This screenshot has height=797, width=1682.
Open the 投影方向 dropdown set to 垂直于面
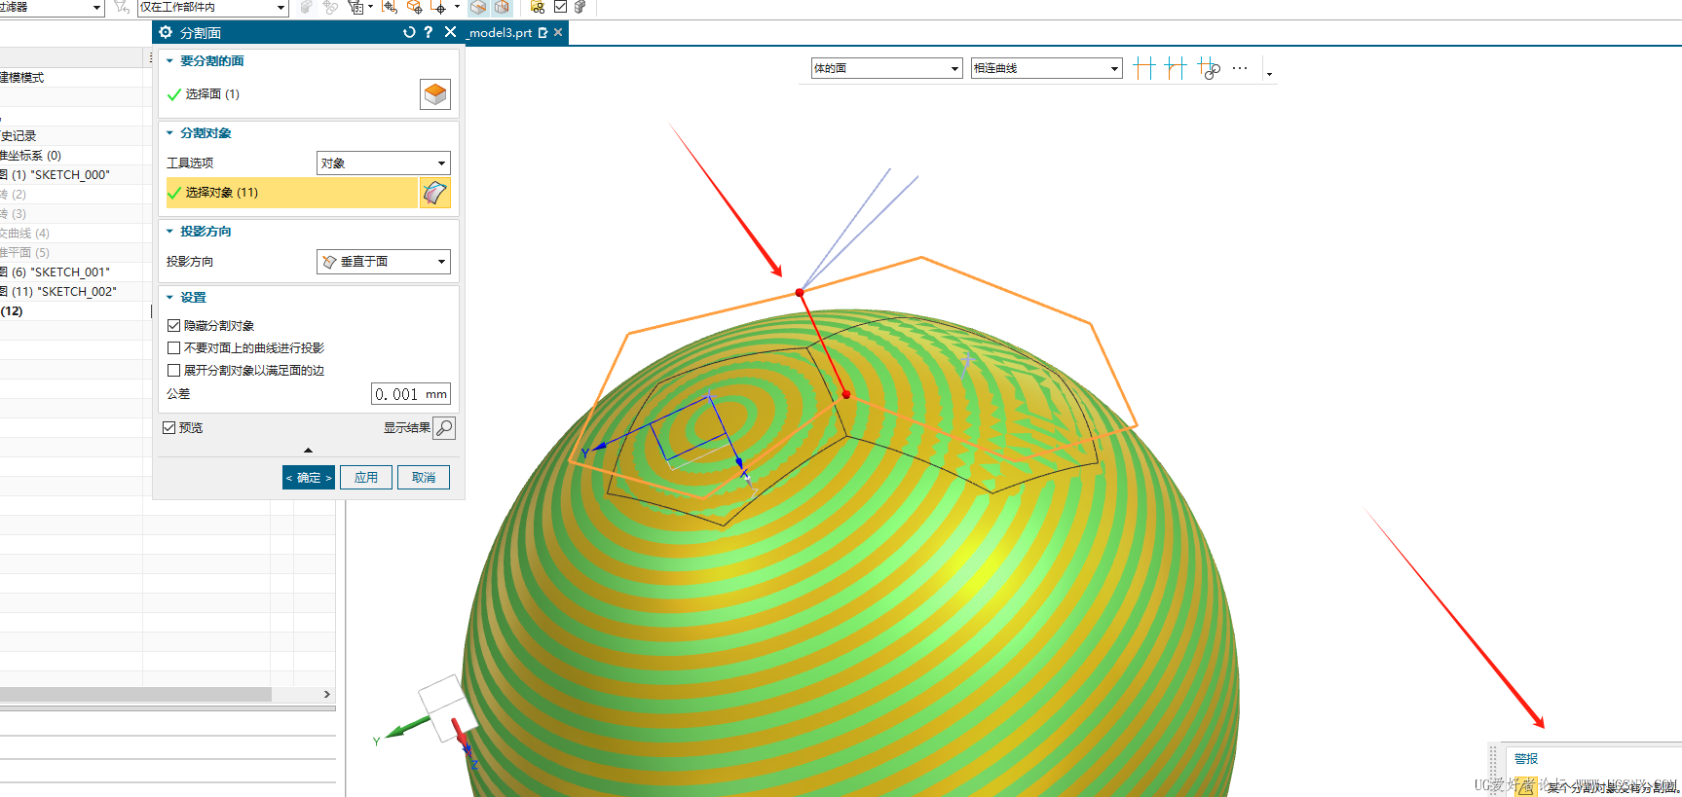(384, 261)
